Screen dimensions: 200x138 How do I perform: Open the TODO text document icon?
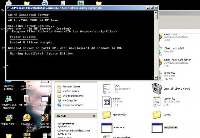[107, 89]
